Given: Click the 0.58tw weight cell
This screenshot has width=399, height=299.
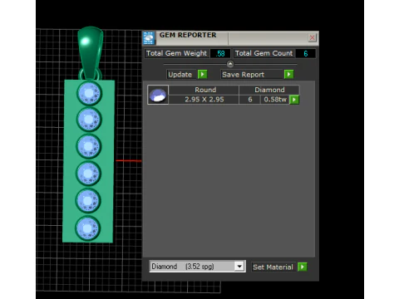Looking at the screenshot, I should (275, 100).
